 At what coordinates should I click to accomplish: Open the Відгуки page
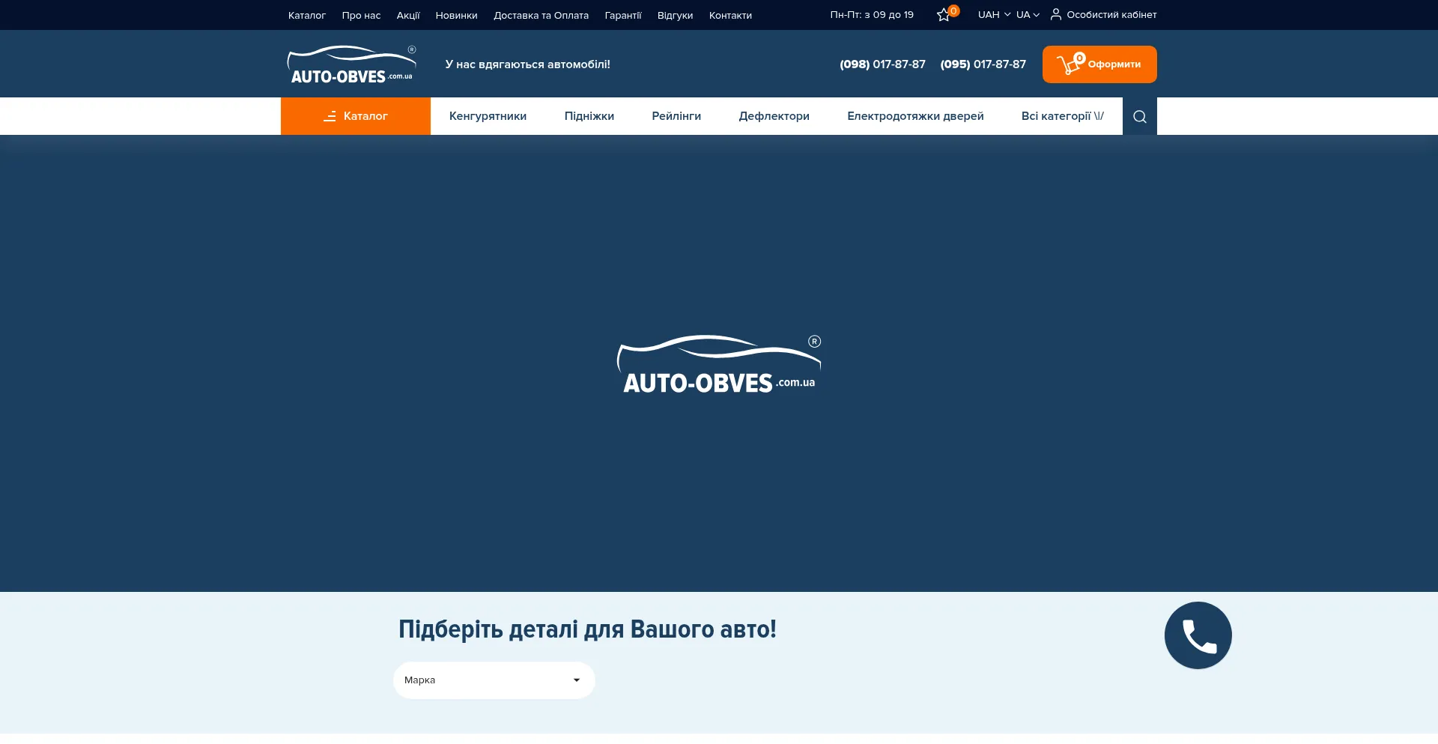[675, 16]
